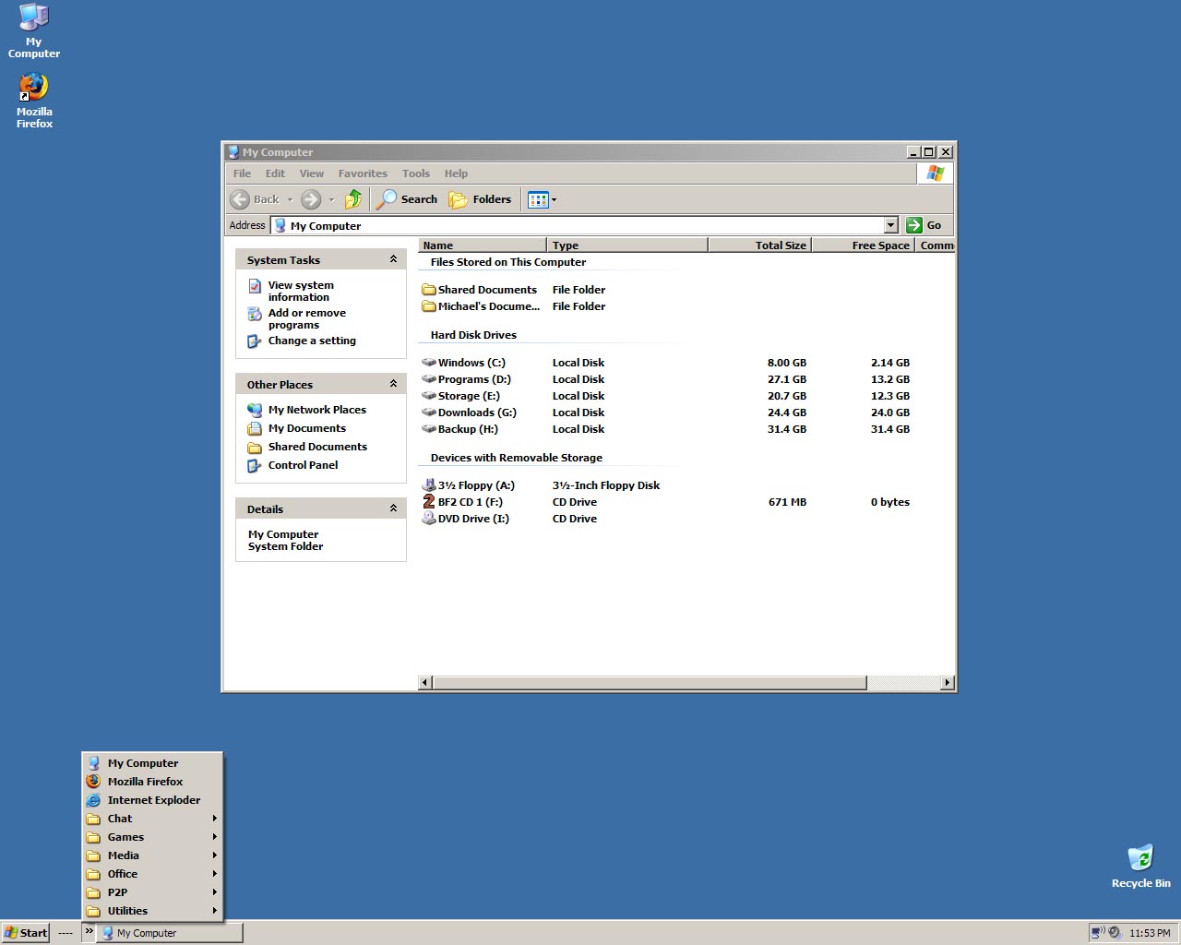Screen dimensions: 1181x945
Task: Collapse the Details panel
Action: 393,508
